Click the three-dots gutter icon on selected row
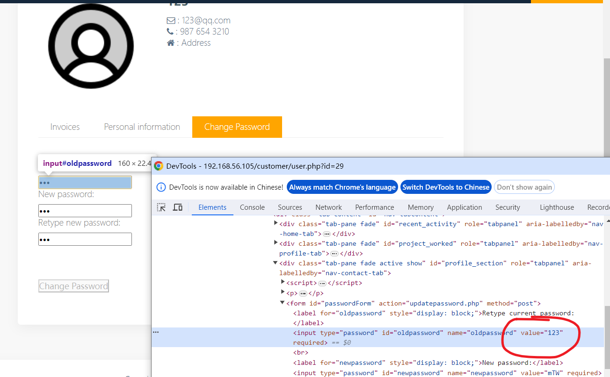Image resolution: width=610 pixels, height=377 pixels. (156, 332)
